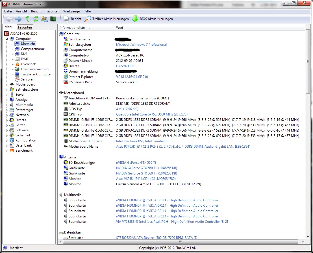Select the Fujitsu Siemens Amilo monitor value
Viewport: 313px width, 253px height.
[158, 184]
